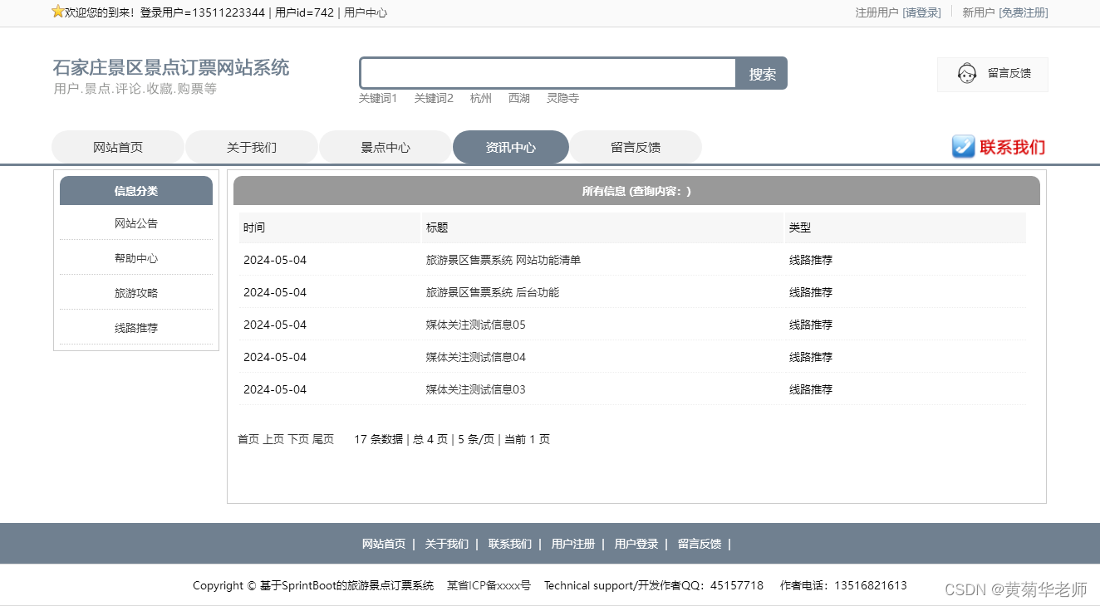This screenshot has width=1100, height=606.
Task: Open footer 网站首页 link
Action: [384, 544]
